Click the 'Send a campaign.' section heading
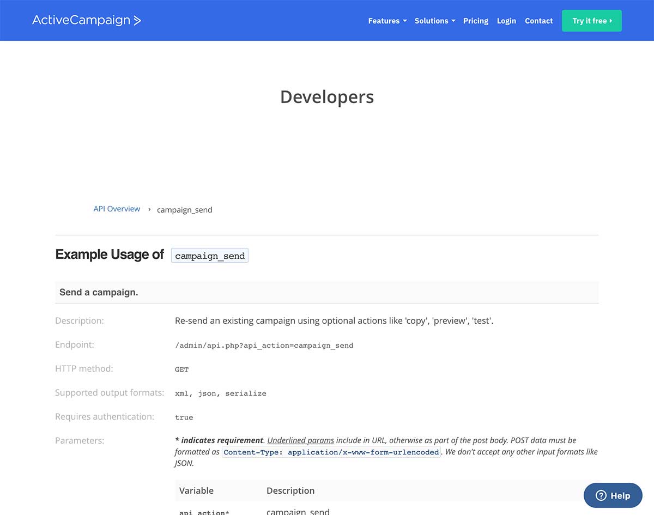The width and height of the screenshot is (654, 515). click(99, 292)
